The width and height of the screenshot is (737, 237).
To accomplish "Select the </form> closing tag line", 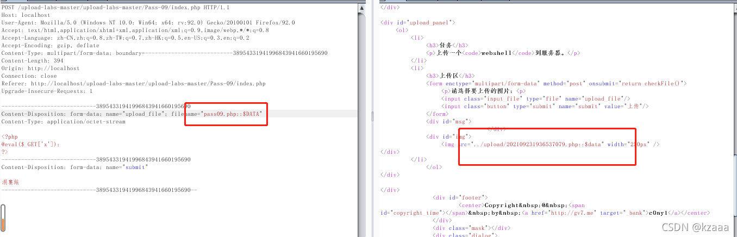I will (x=438, y=114).
